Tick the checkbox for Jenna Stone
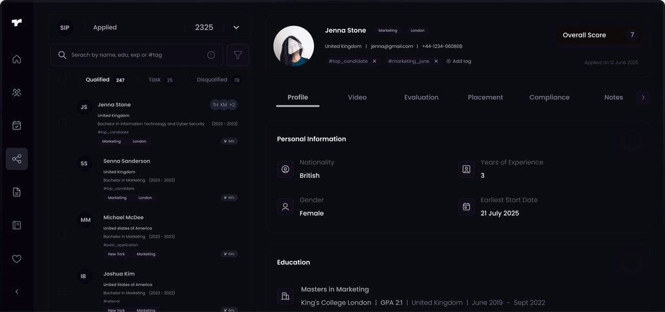This screenshot has width=665, height=312. (x=62, y=123)
